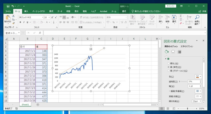
Task: Open the Size & Properties icon tab
Action: pos(179,52)
